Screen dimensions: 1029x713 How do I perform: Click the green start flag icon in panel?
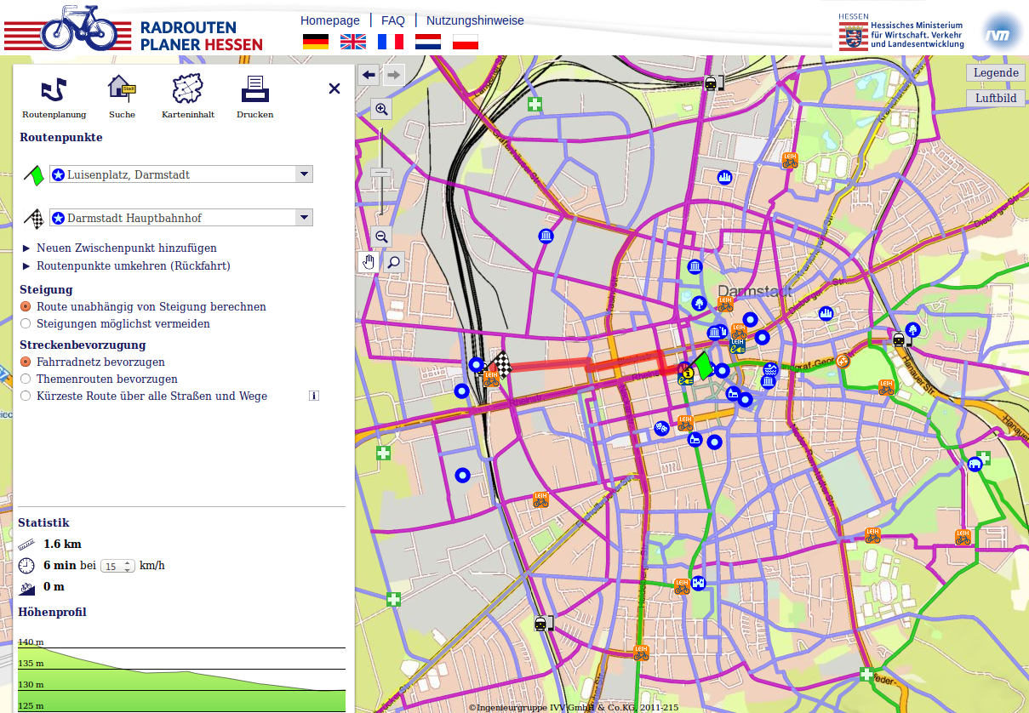coord(33,175)
